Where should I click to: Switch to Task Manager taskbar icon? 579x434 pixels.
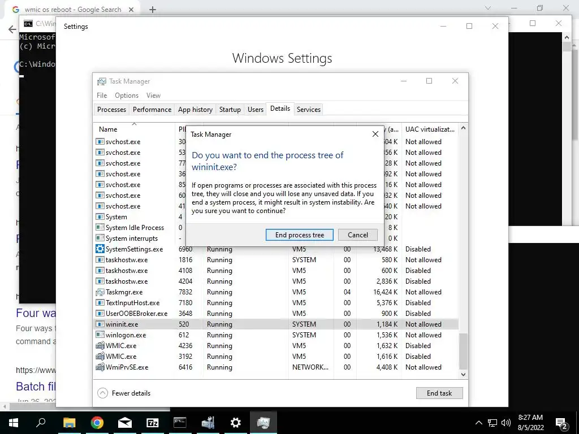coord(263,423)
